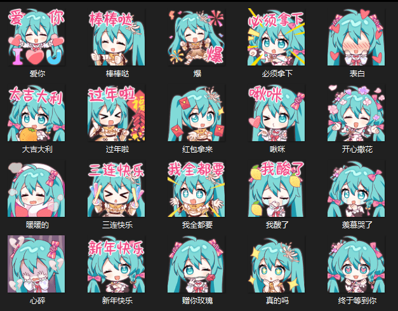The height and width of the screenshot is (311, 398).
Task: Select the 心碎 broken heart sticker
Action: (36, 264)
